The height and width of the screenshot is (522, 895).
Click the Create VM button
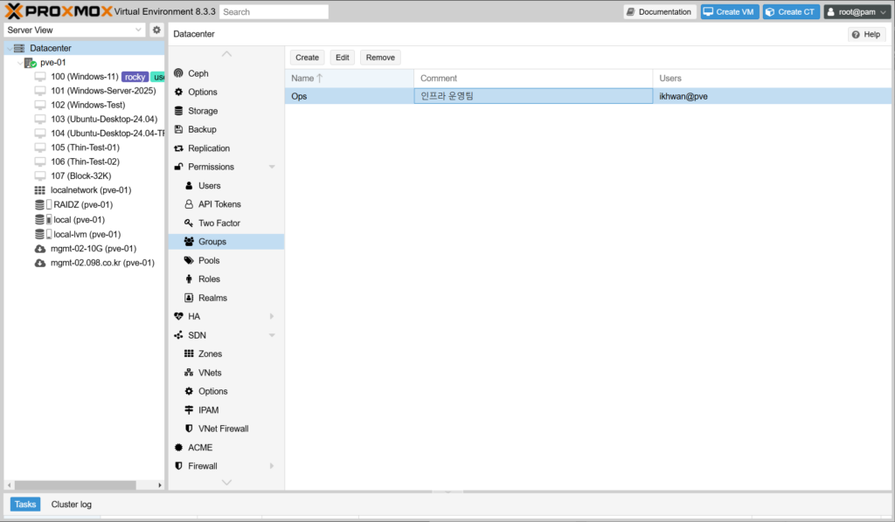729,12
